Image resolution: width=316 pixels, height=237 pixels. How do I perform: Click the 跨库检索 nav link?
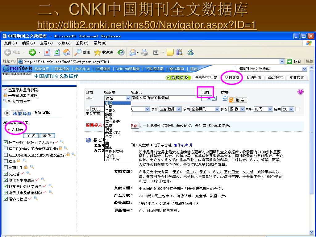coord(62,69)
